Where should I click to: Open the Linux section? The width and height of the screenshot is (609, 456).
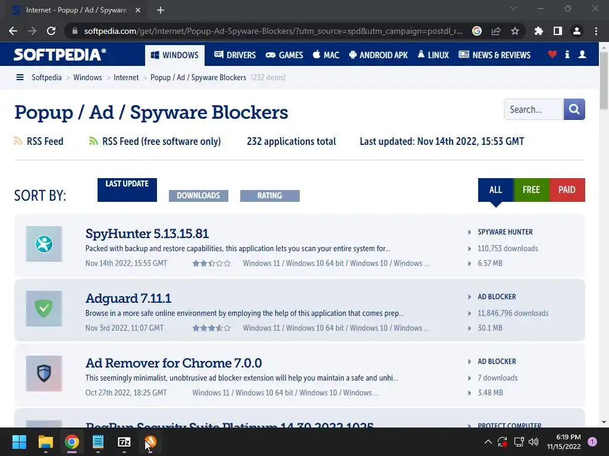click(x=433, y=55)
